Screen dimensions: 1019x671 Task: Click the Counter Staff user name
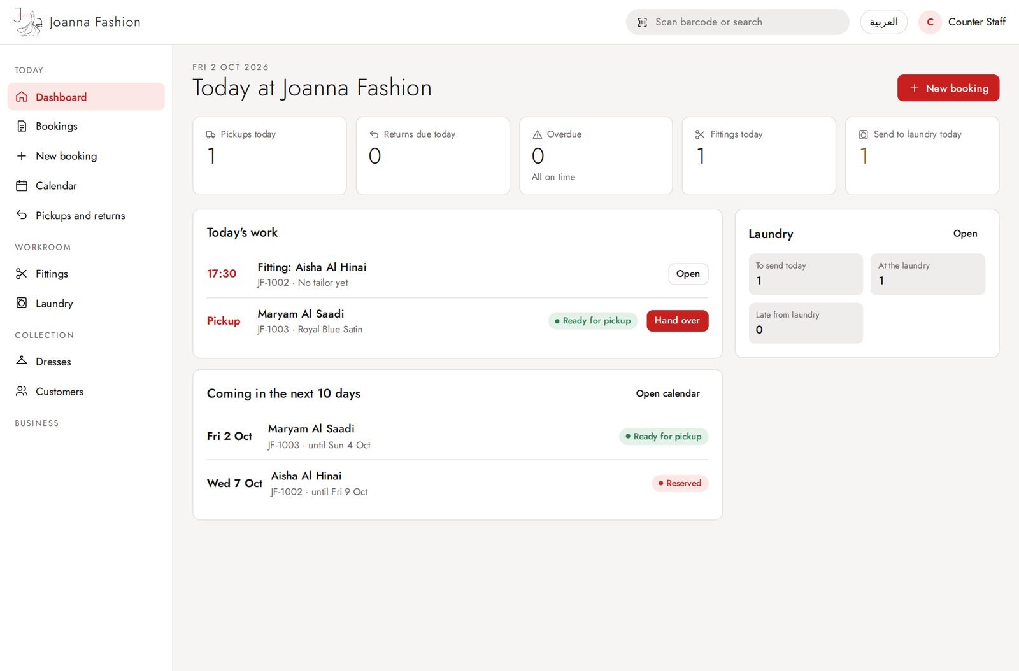pos(976,22)
